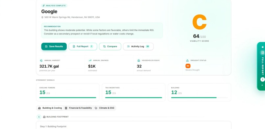265x129 pixels.
Task: Click the households value 32
Action: (139, 66)
